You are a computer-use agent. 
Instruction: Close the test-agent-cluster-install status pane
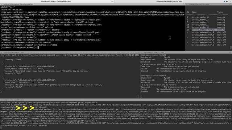(142, 52)
